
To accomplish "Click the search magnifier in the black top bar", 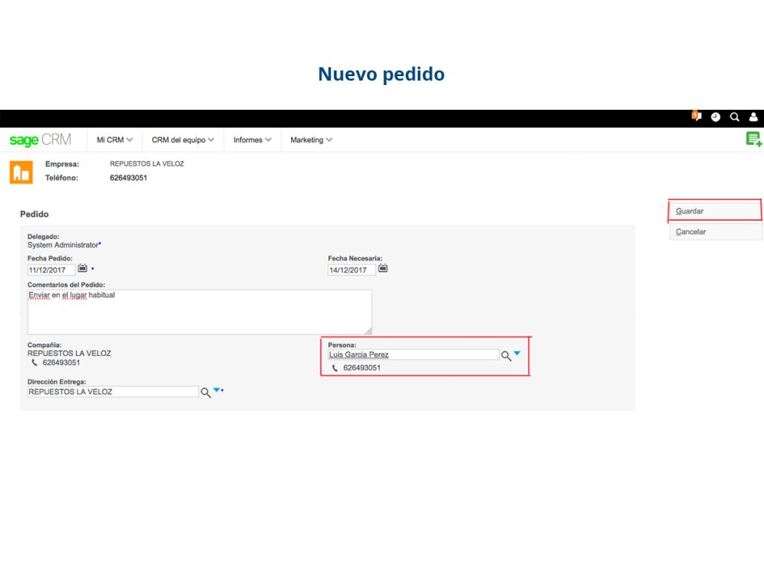I will (x=734, y=117).
